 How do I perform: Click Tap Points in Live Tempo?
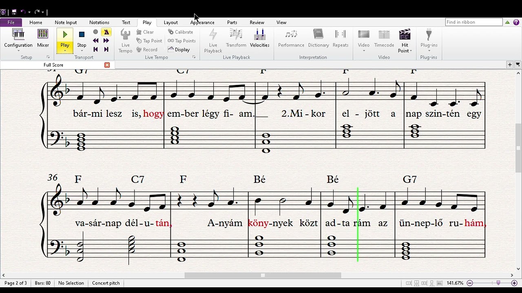pos(182,41)
